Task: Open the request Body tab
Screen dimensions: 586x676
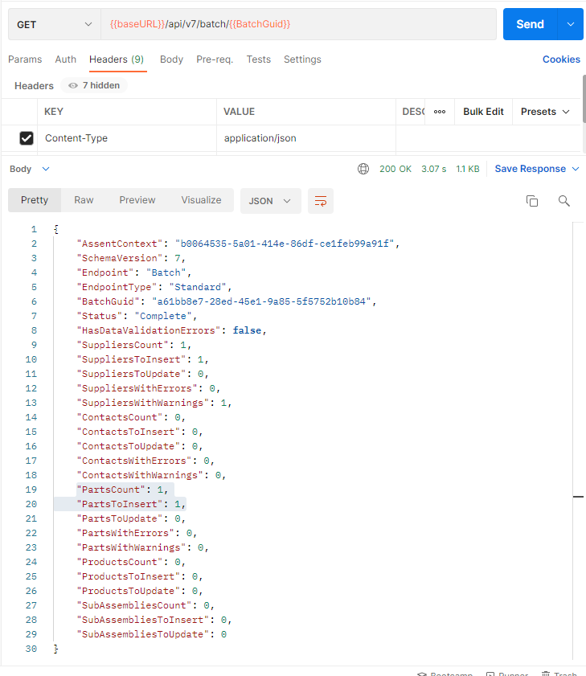Action: click(x=171, y=59)
